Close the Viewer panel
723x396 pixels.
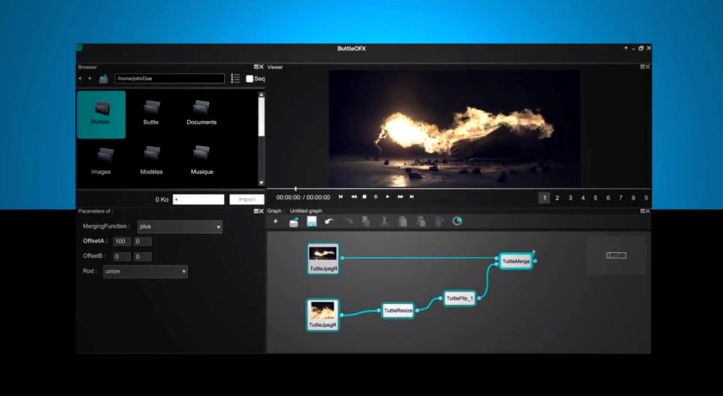pos(647,67)
